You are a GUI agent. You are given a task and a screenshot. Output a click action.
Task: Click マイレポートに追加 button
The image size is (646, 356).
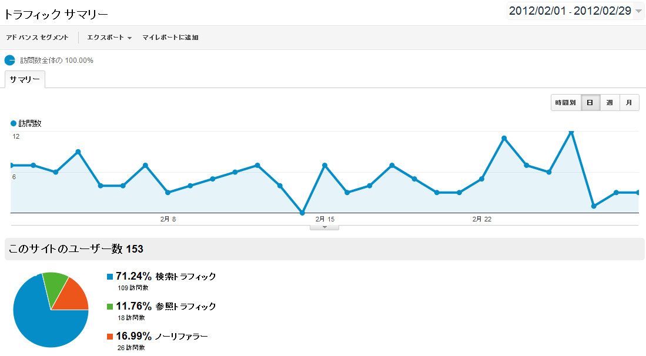point(170,38)
